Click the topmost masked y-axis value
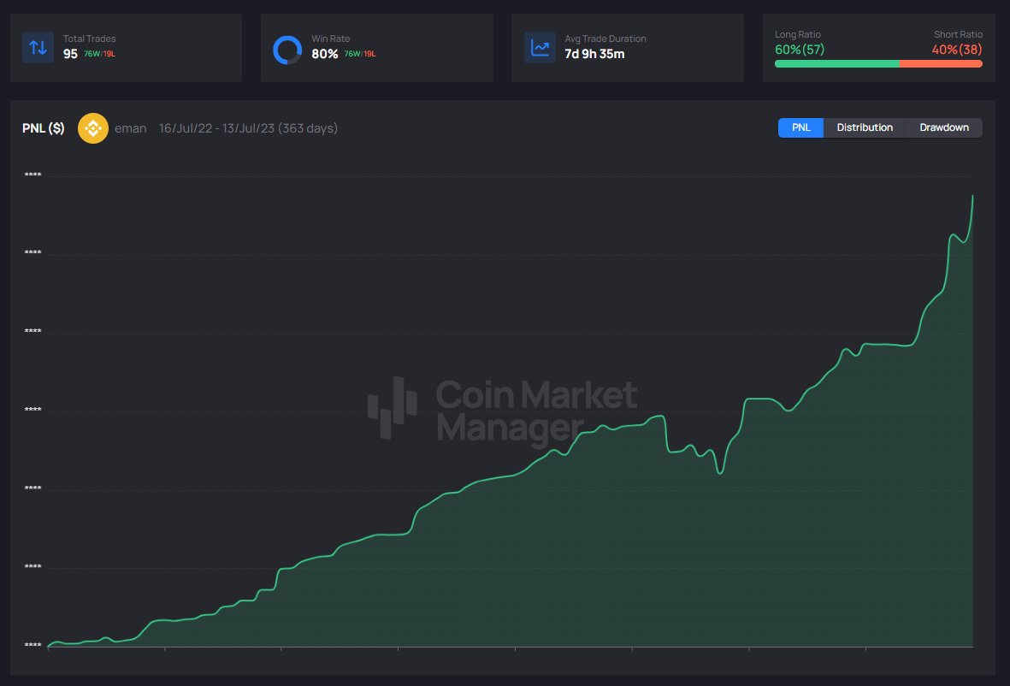 [x=32, y=174]
